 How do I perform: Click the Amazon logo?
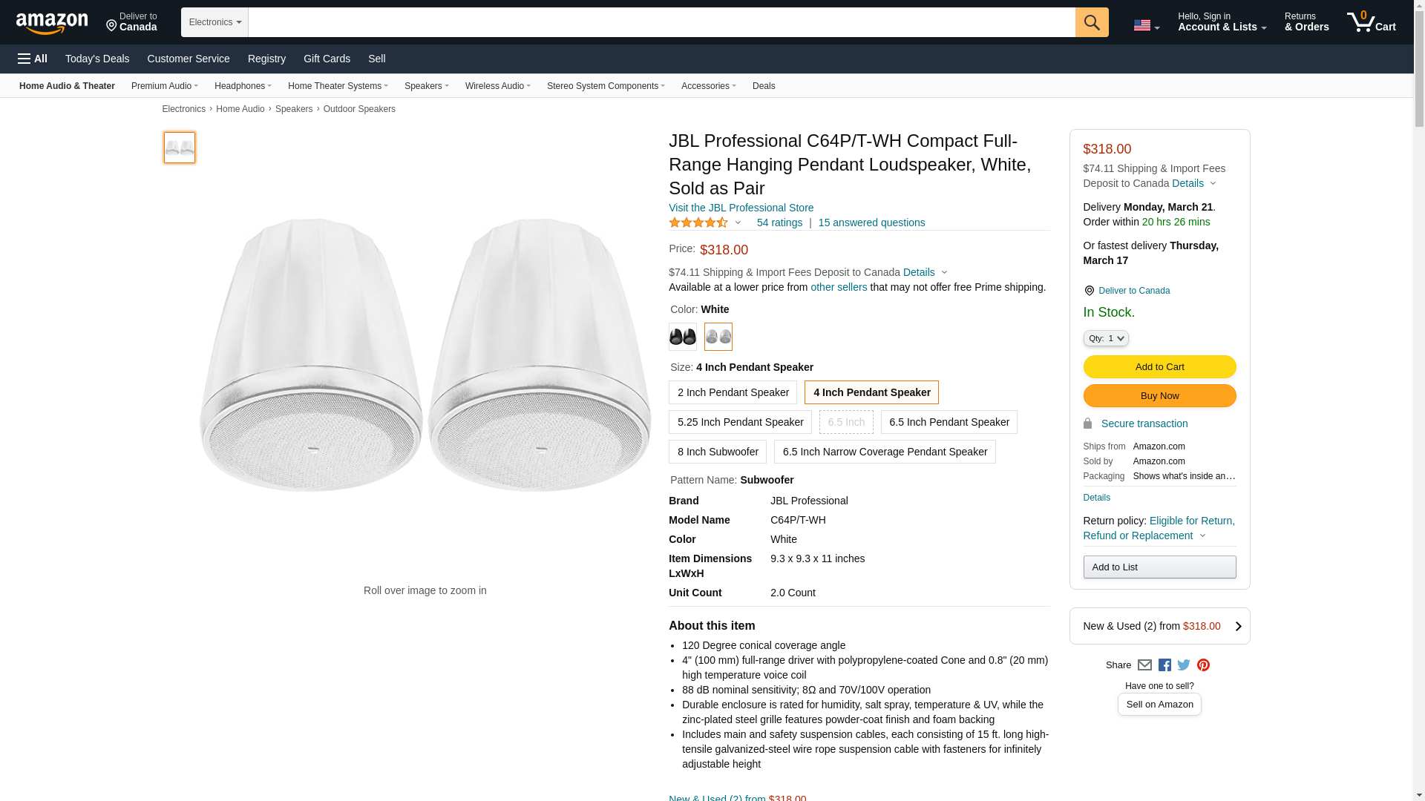click(x=52, y=24)
